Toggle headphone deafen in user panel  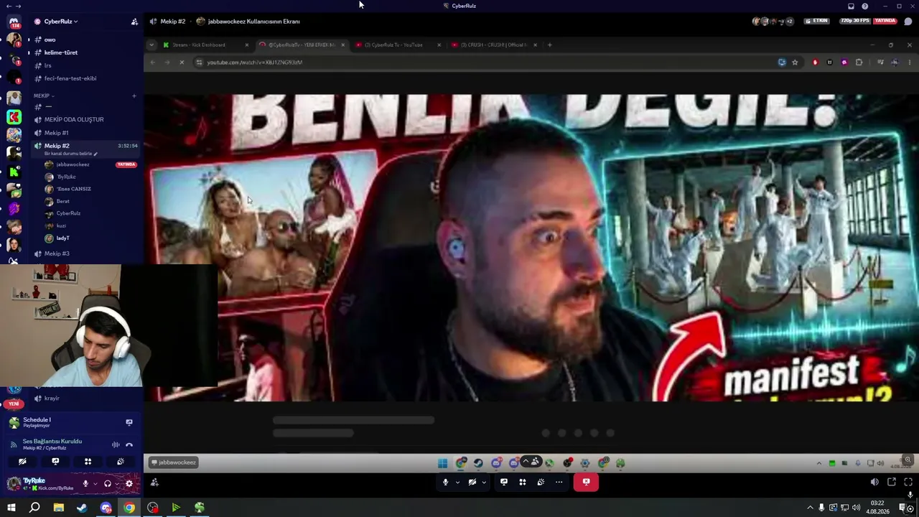coord(108,483)
